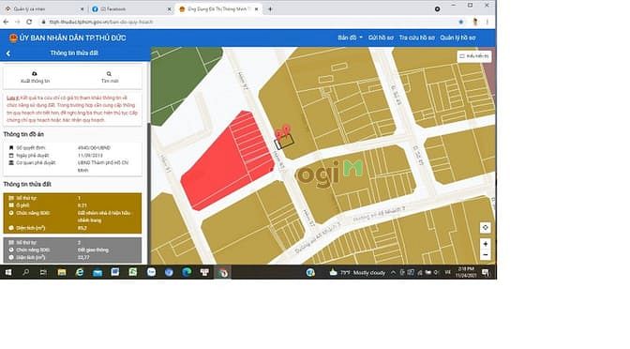Open Windows taskbar search
The height and width of the screenshot is (349, 630).
tap(25, 272)
